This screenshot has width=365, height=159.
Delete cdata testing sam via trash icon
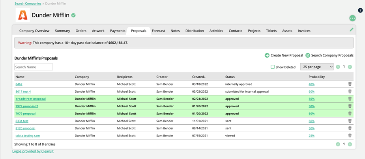pyautogui.click(x=350, y=135)
